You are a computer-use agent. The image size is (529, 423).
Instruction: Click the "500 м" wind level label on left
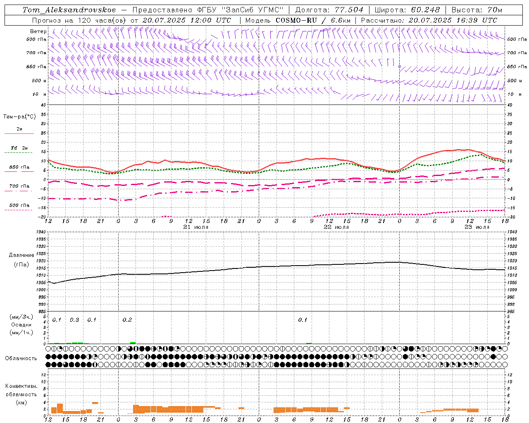click(39, 81)
